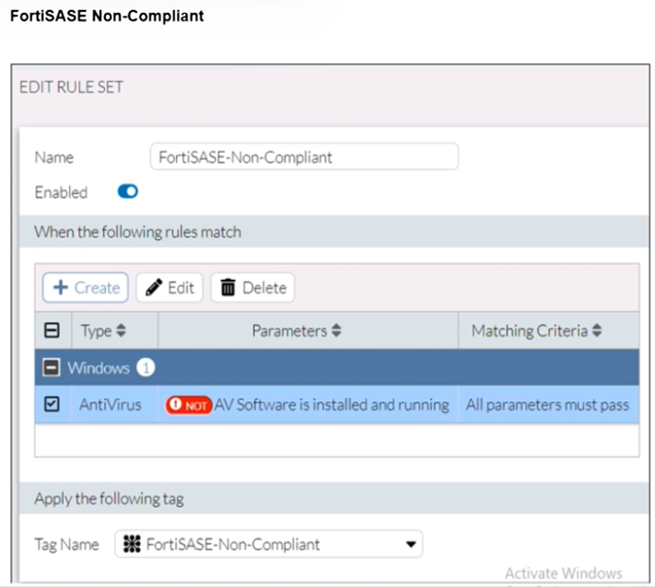The width and height of the screenshot is (655, 587).
Task: Click the trash can Delete button
Action: tap(252, 288)
